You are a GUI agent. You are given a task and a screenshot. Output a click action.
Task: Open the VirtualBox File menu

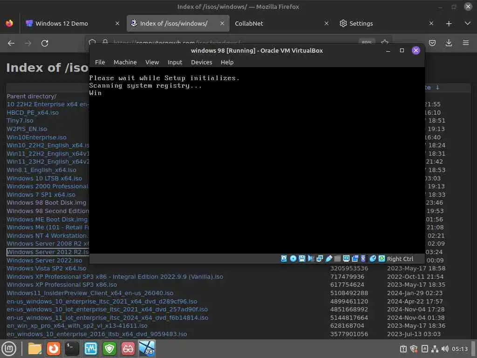coord(100,62)
